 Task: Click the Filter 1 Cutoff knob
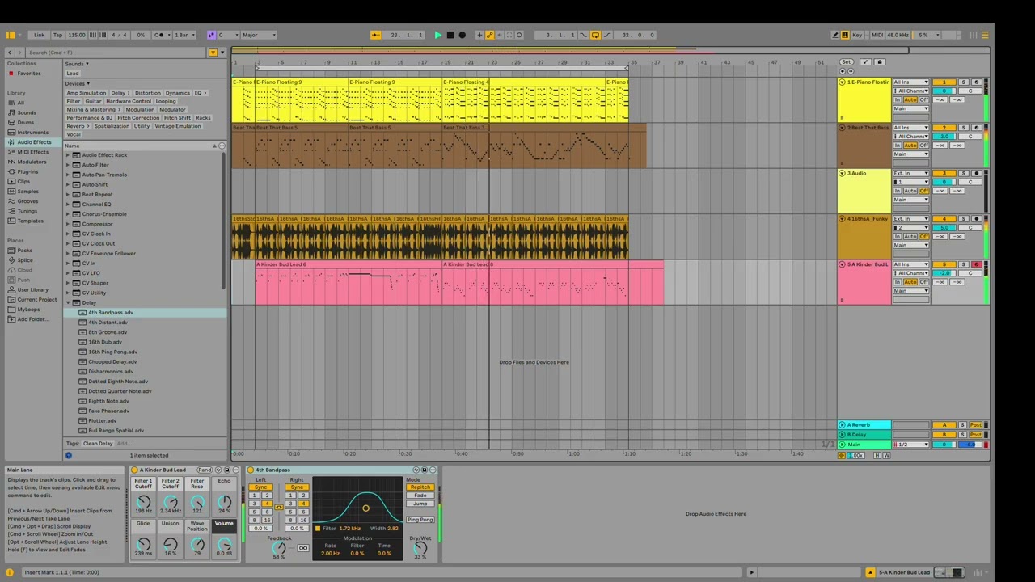coord(143,502)
